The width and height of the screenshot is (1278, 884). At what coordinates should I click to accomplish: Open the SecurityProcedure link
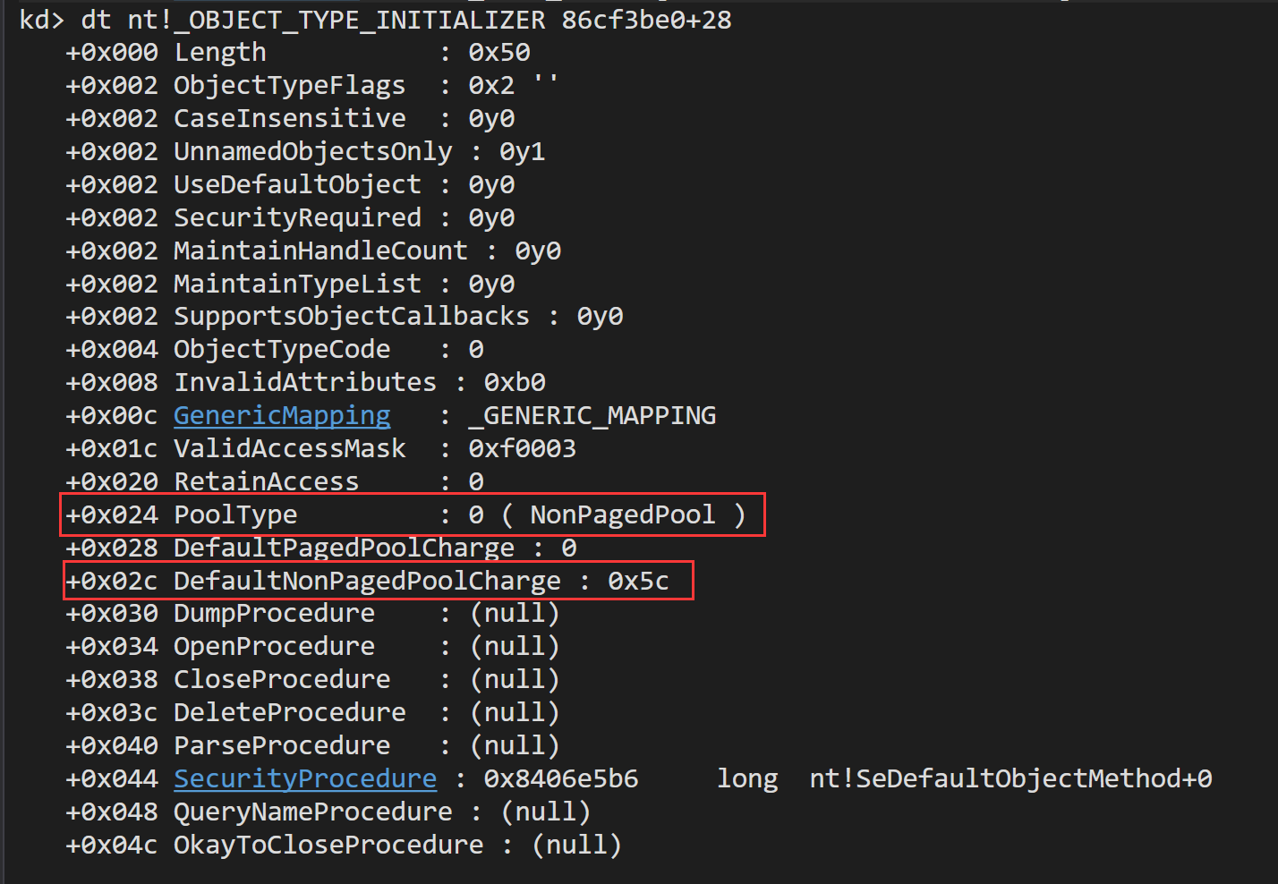coord(305,779)
